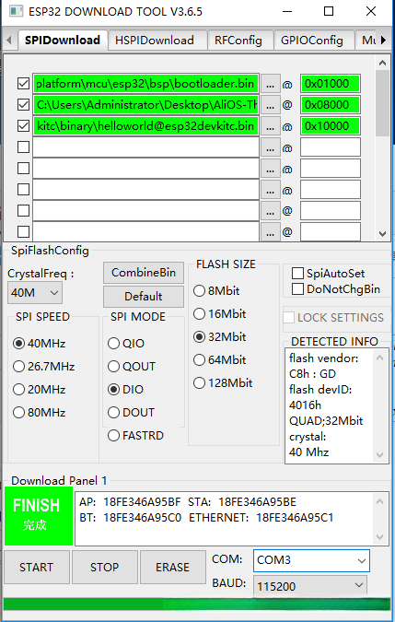395x622 pixels.
Task: Maximize the ESP32 Download Tool window
Action: [329, 11]
